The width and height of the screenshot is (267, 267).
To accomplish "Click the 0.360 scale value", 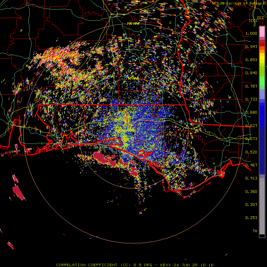I will (251, 192).
